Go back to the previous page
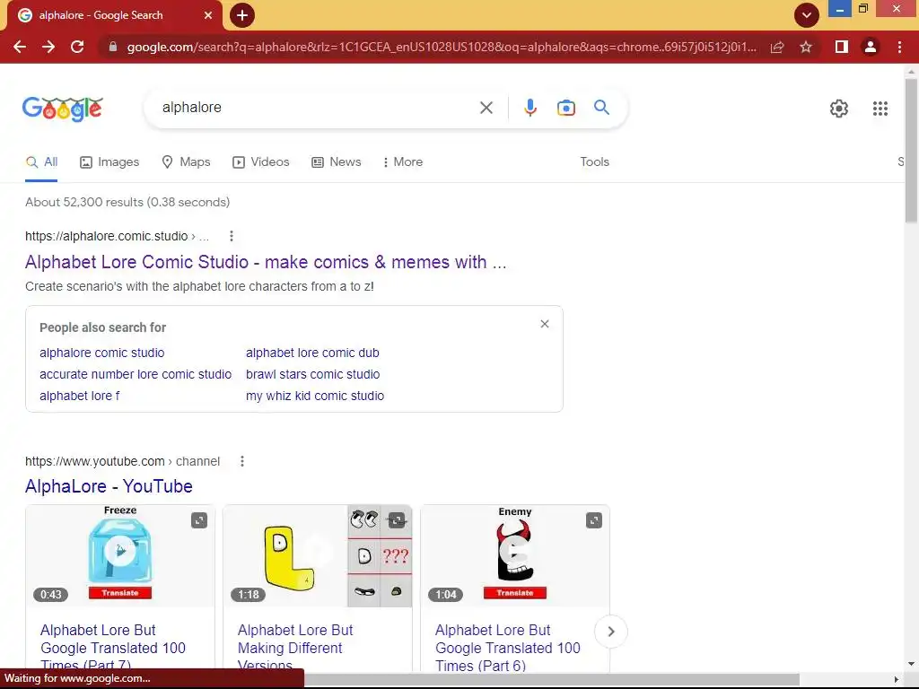Screen dimensions: 919x689 click(20, 47)
